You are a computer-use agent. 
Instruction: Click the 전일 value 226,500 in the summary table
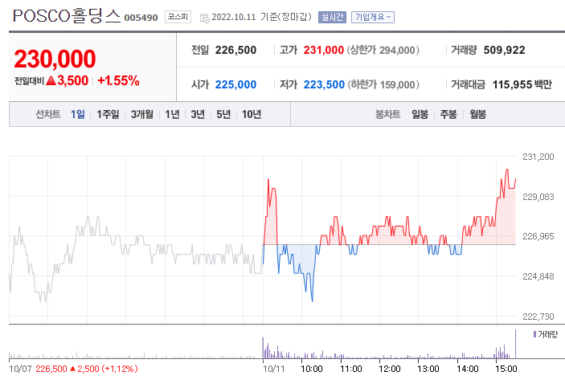click(235, 50)
